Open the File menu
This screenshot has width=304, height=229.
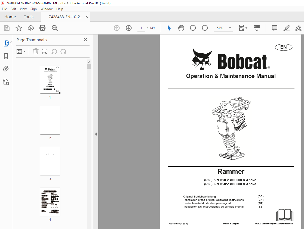[x=4, y=9]
